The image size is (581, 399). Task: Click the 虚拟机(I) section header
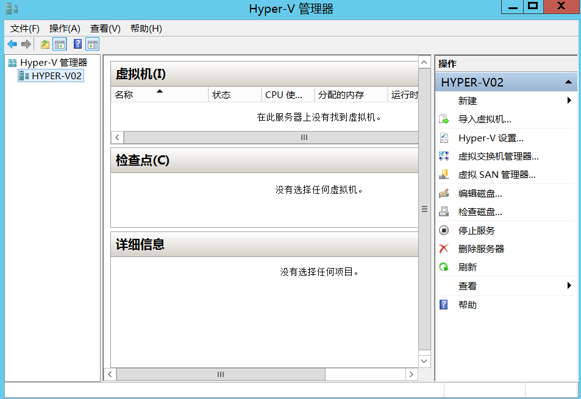(x=265, y=74)
